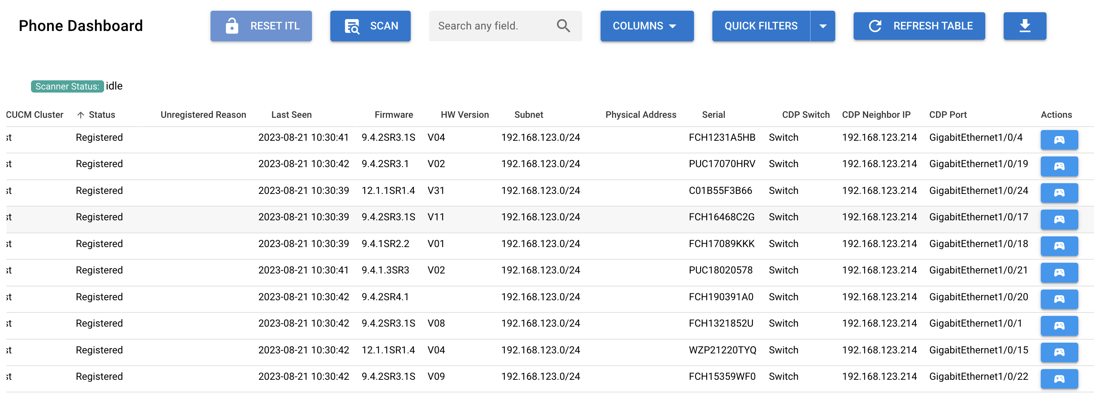Focus the Search any field input

(493, 26)
